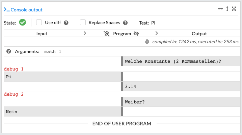Click the debug 1 label
The height and width of the screenshot is (135, 242).
(14, 69)
